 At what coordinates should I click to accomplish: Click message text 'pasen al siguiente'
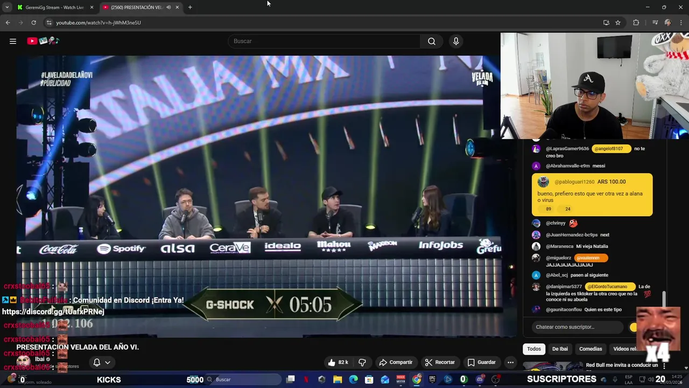(589, 275)
